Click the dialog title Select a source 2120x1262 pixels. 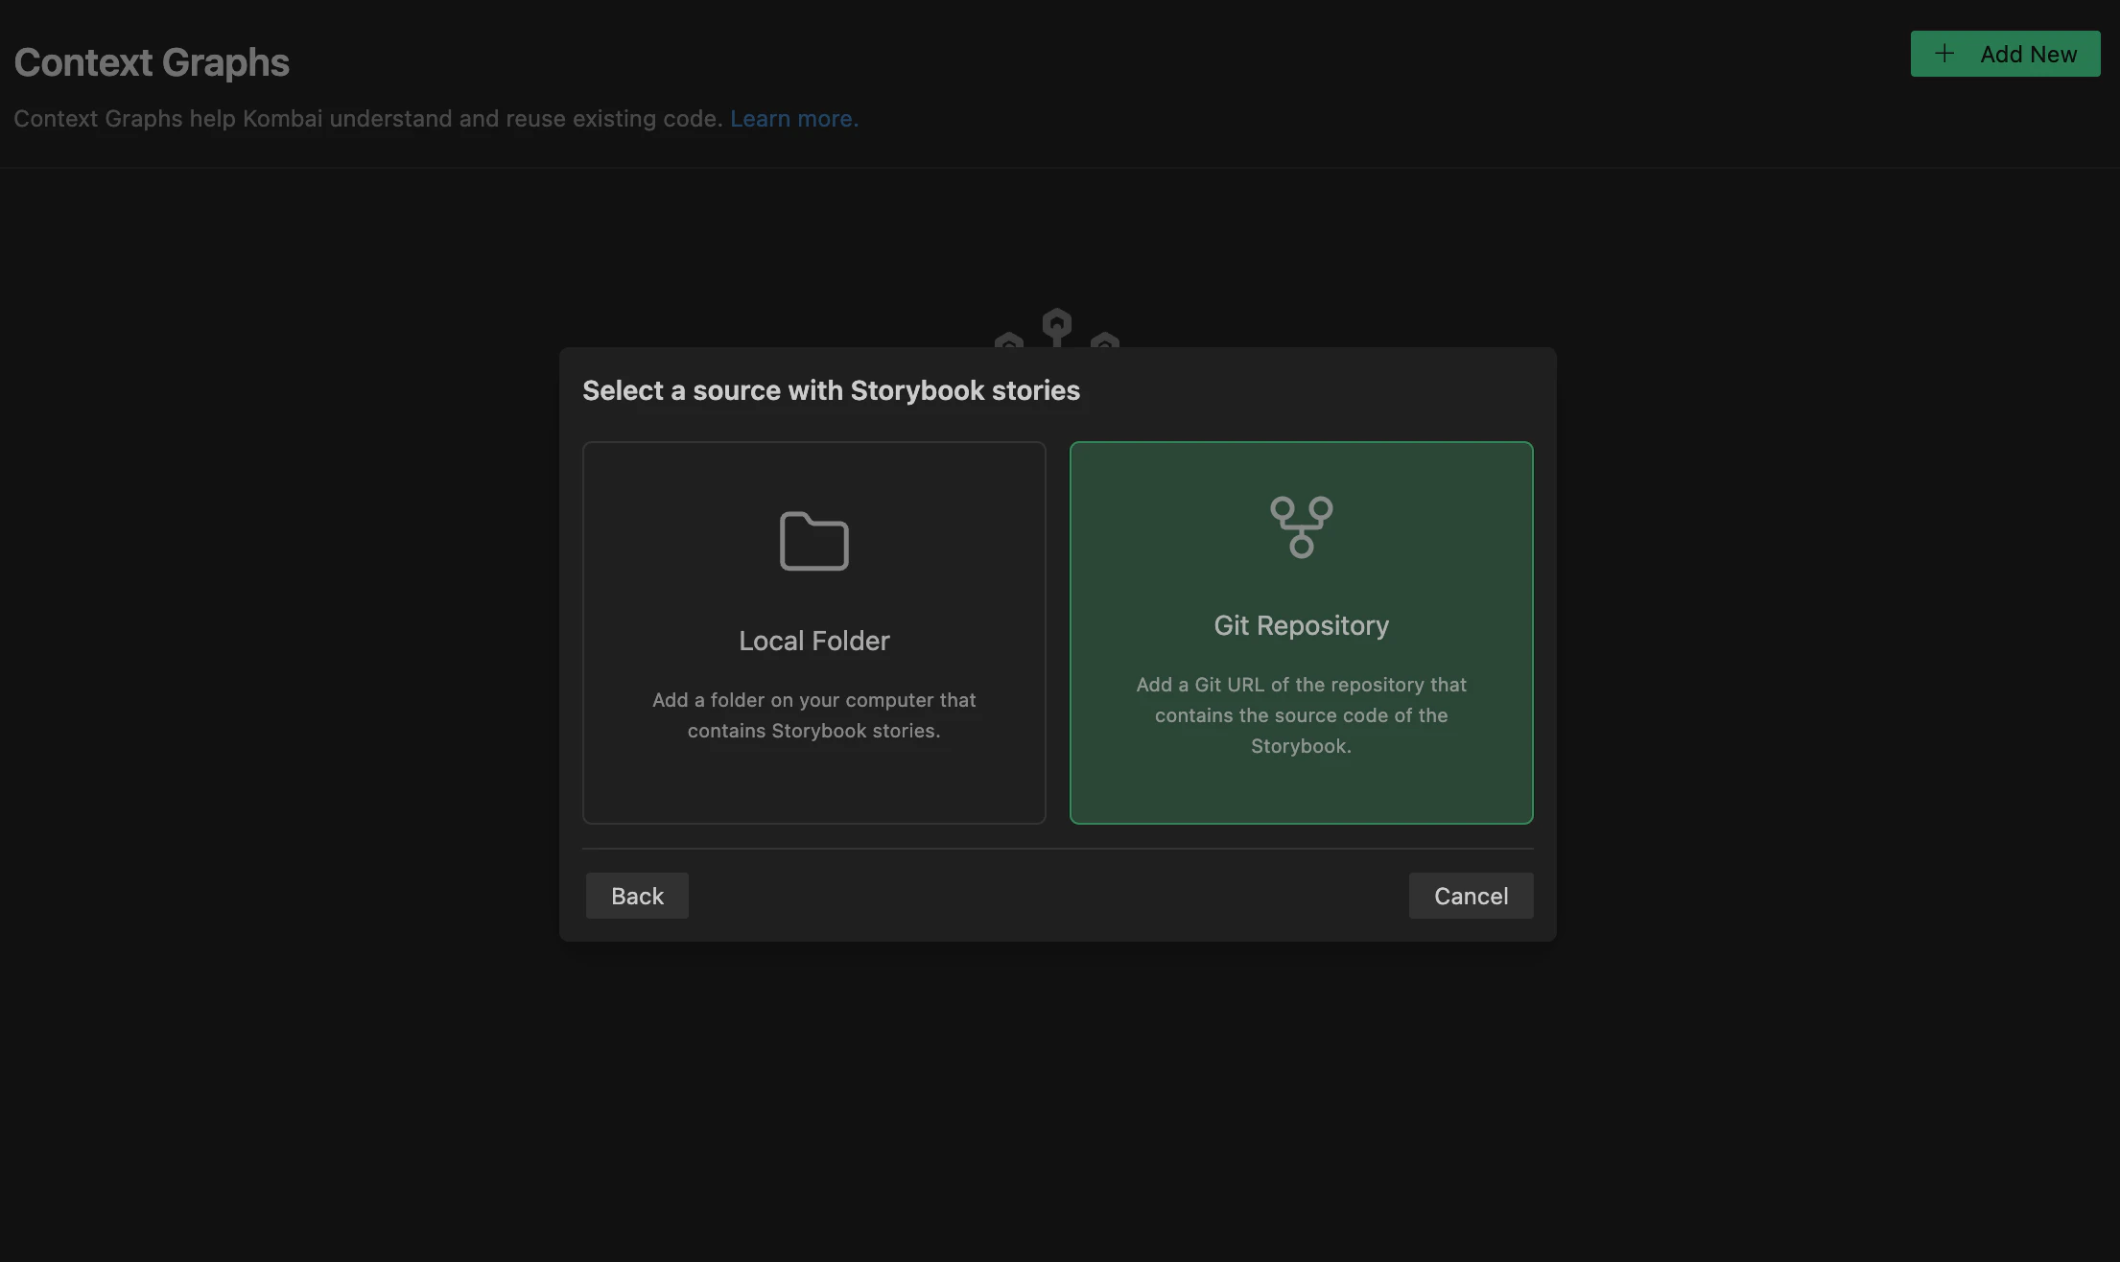click(831, 390)
